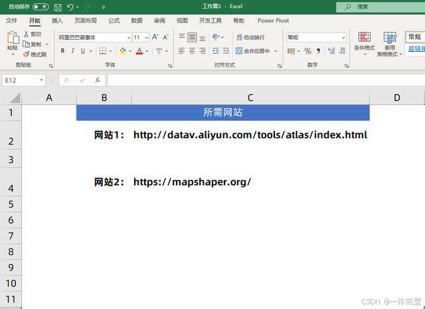Click the accounting number format icon
Image resolution: width=425 pixels, height=309 pixels.
tap(291, 51)
